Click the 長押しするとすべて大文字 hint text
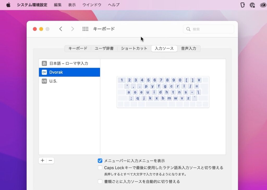267x190 pixels. [x=145, y=174]
